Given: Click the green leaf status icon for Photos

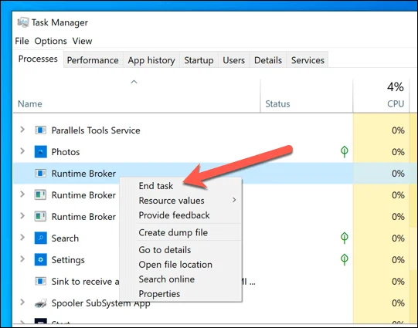Looking at the screenshot, I should point(344,152).
